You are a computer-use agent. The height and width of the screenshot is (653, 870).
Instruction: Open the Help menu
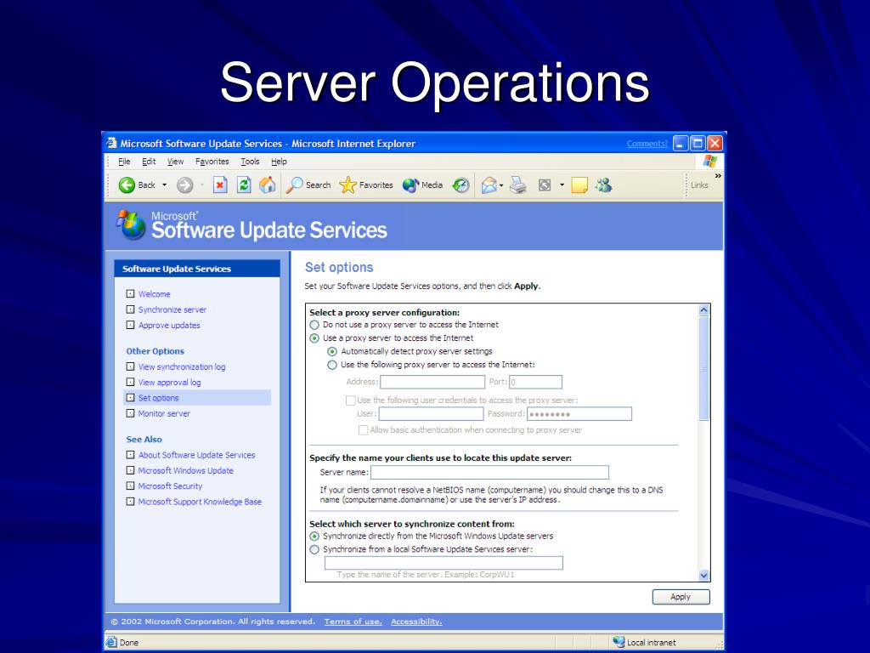(x=279, y=162)
